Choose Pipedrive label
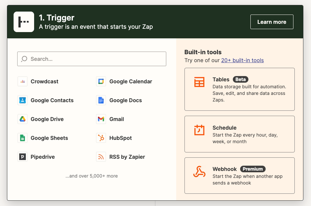The image size is (311, 206). [43, 157]
